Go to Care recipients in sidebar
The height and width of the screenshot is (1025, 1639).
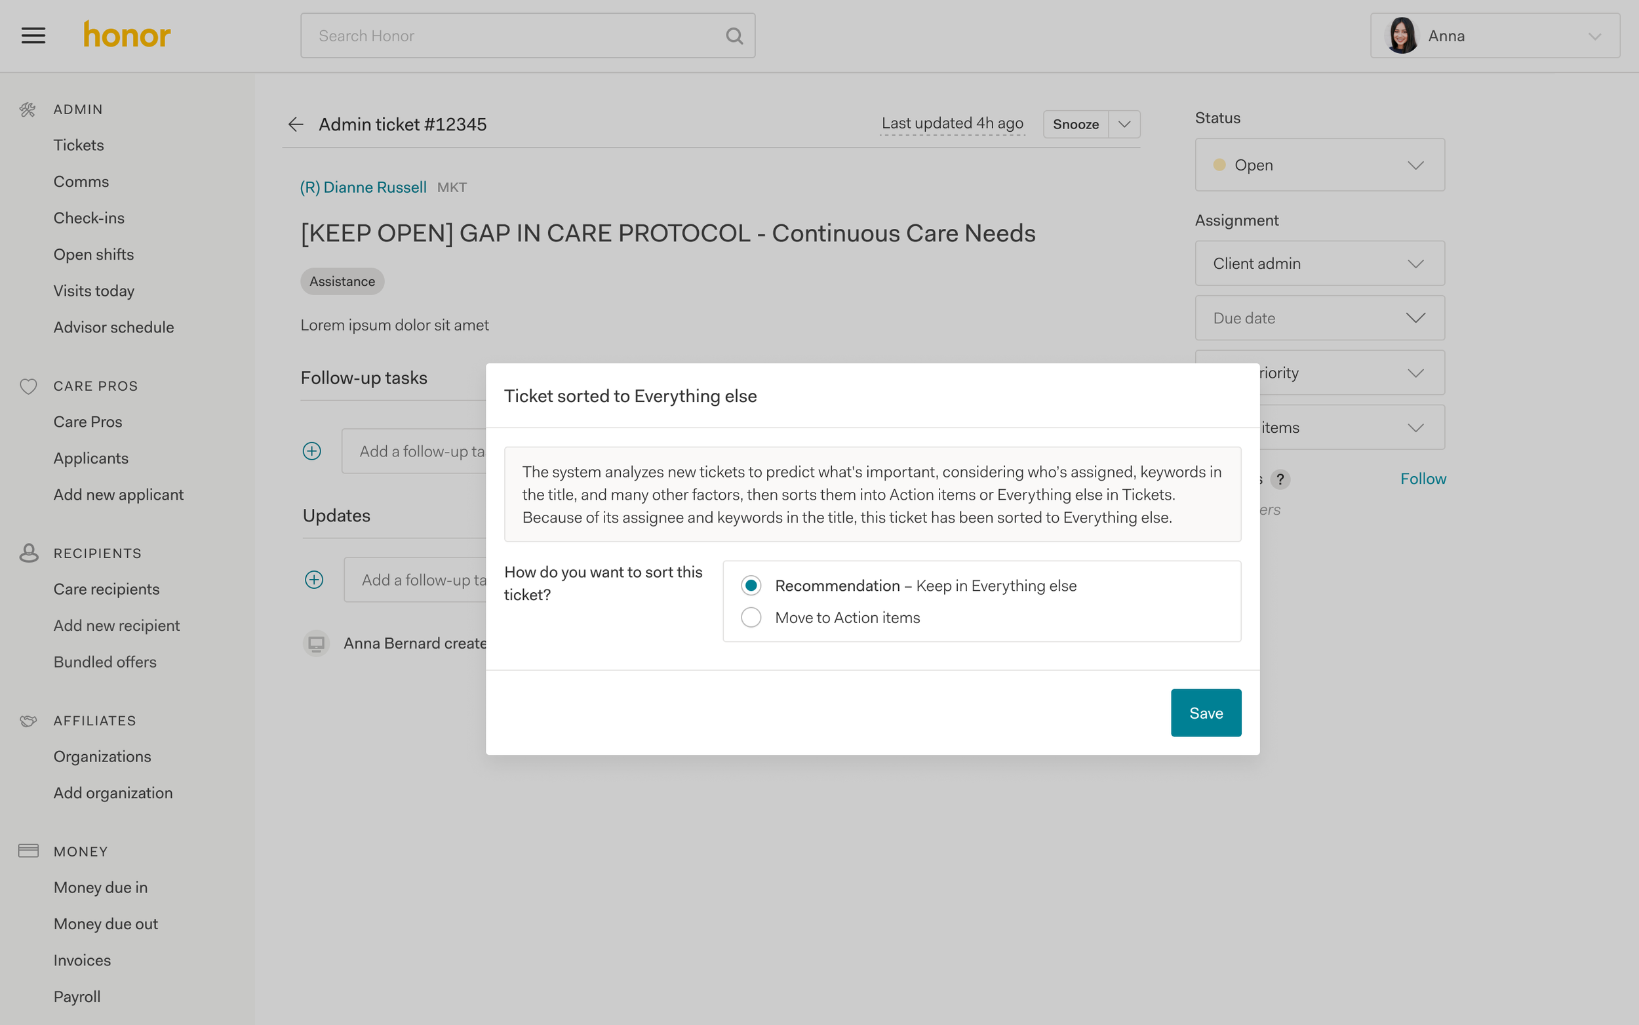click(x=106, y=589)
